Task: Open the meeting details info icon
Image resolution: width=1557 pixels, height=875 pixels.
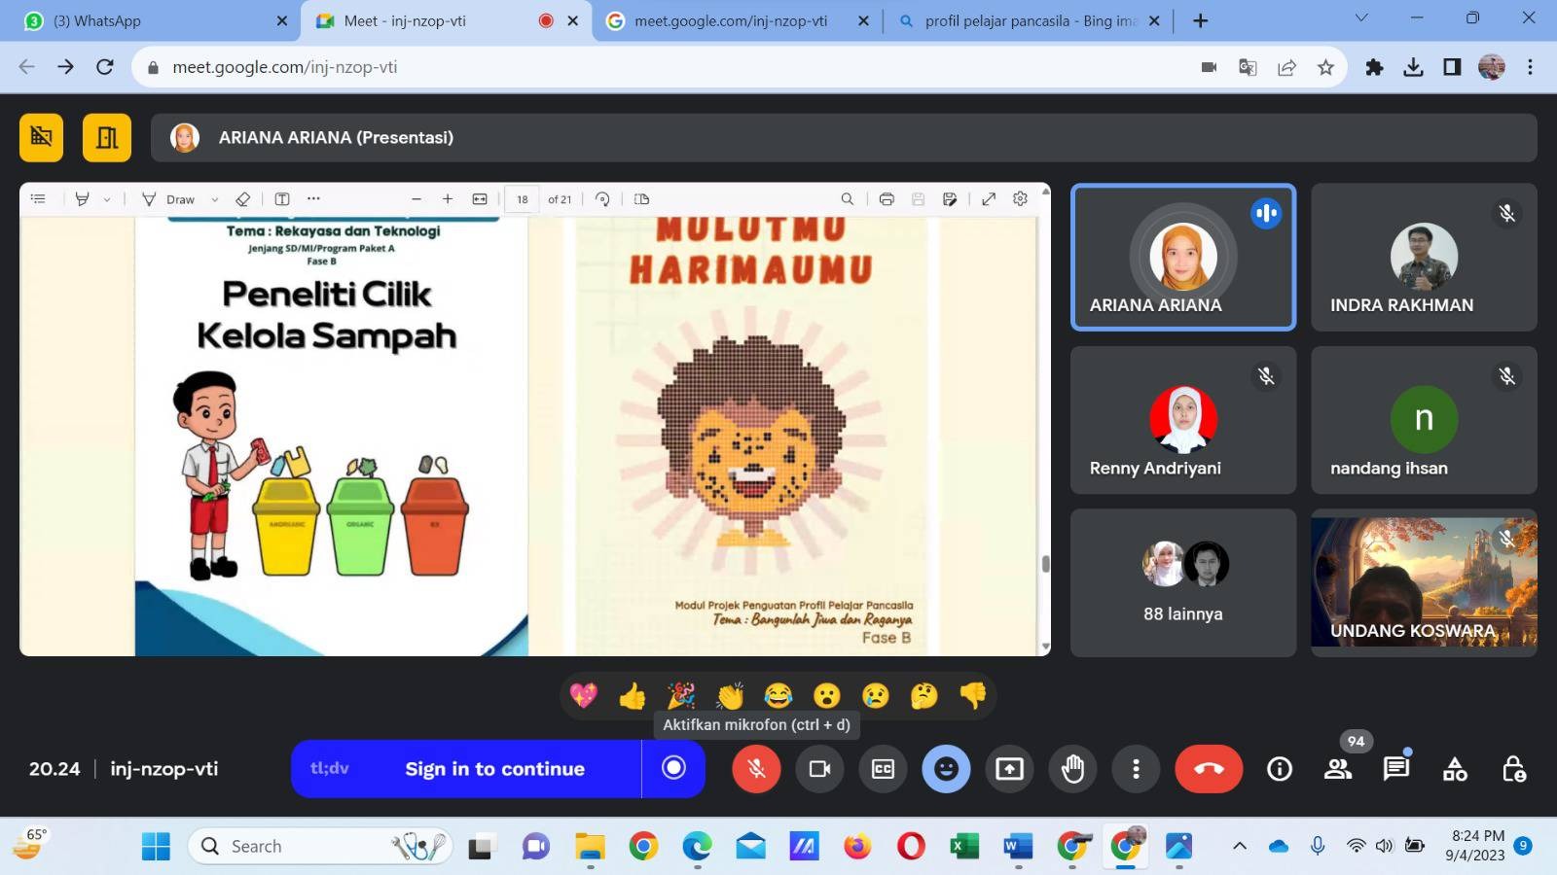Action: coord(1280,769)
